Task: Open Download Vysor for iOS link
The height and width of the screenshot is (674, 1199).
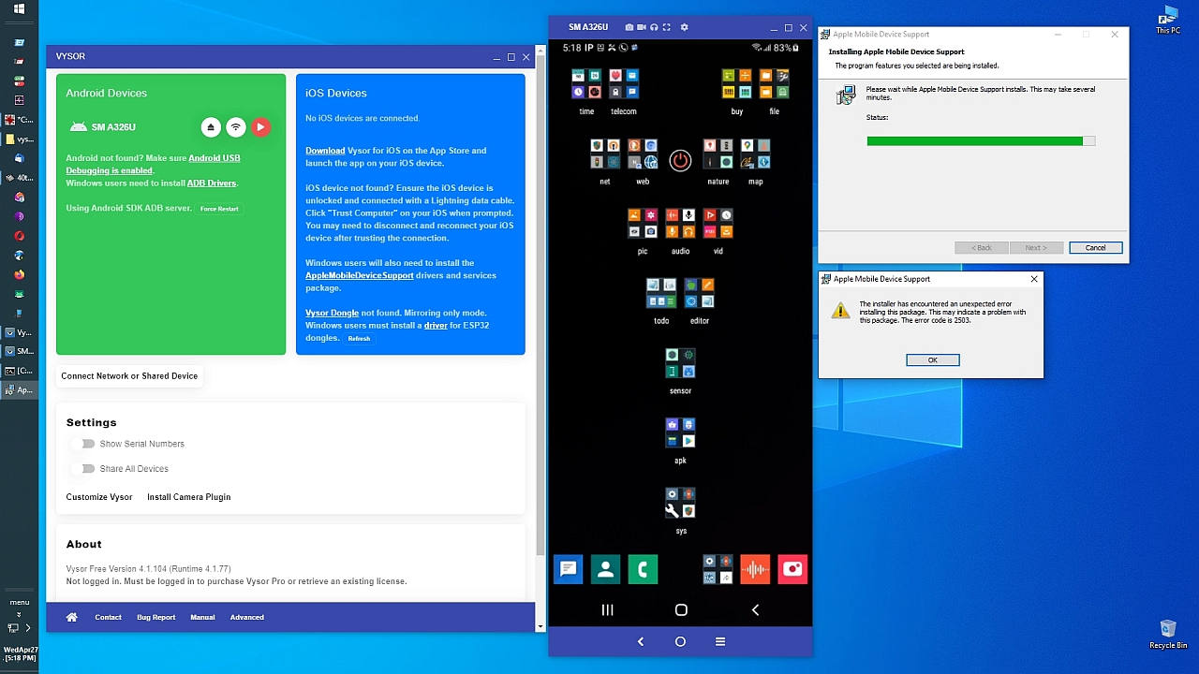Action: 325,151
